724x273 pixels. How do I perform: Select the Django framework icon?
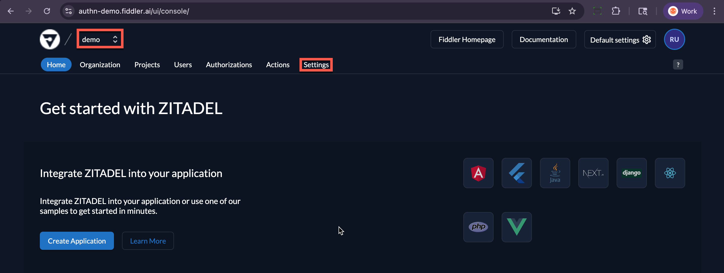pyautogui.click(x=631, y=173)
